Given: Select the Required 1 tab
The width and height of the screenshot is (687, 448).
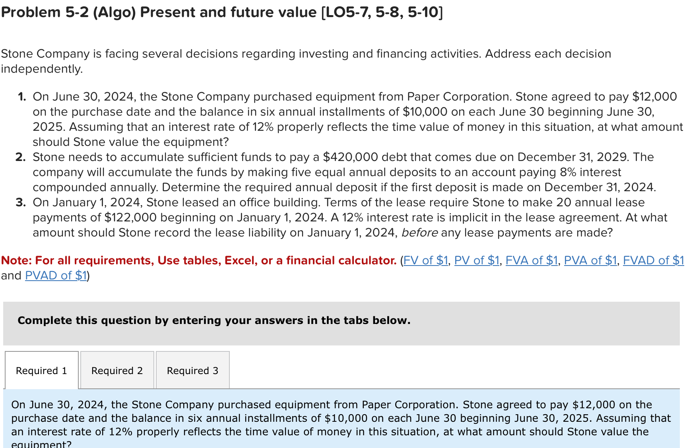Looking at the screenshot, I should [41, 370].
